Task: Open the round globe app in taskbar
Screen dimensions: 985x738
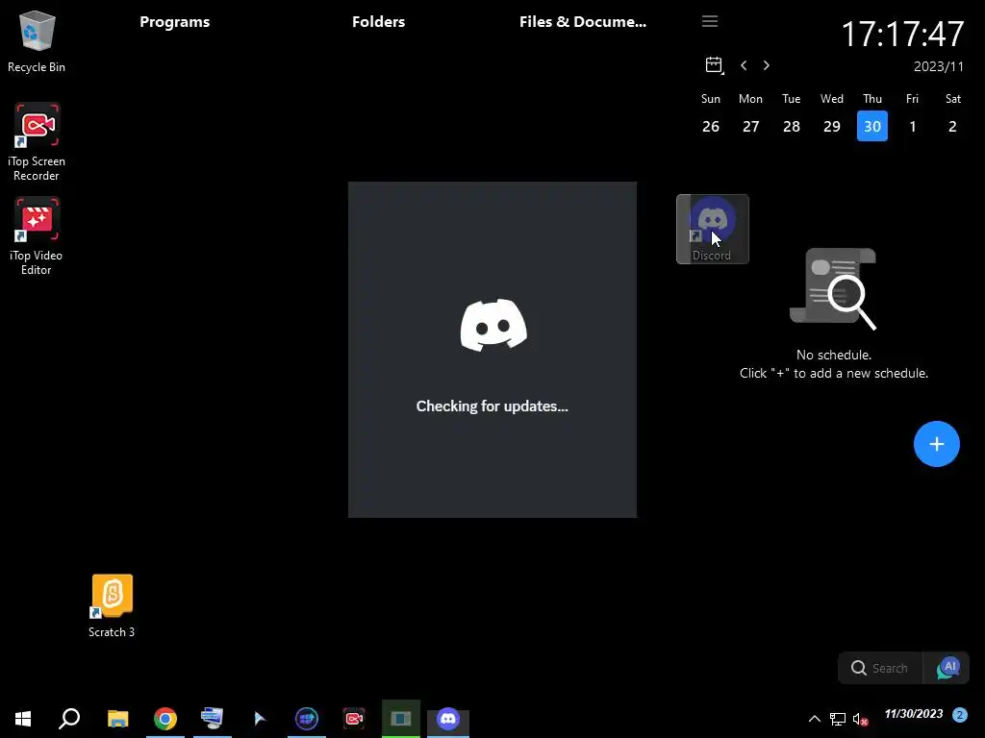Action: [x=307, y=719]
